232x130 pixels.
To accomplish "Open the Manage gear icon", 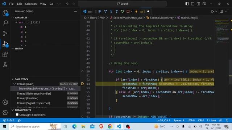I will pyautogui.click(x=5, y=113).
